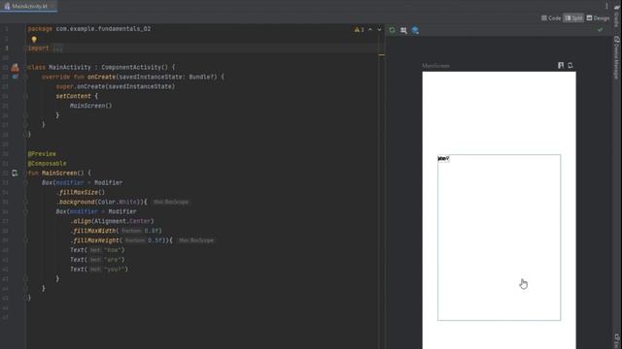Image resolution: width=622 pixels, height=349 pixels.
Task: Click the .fillMaxWidth fraction line
Action: click(116, 231)
